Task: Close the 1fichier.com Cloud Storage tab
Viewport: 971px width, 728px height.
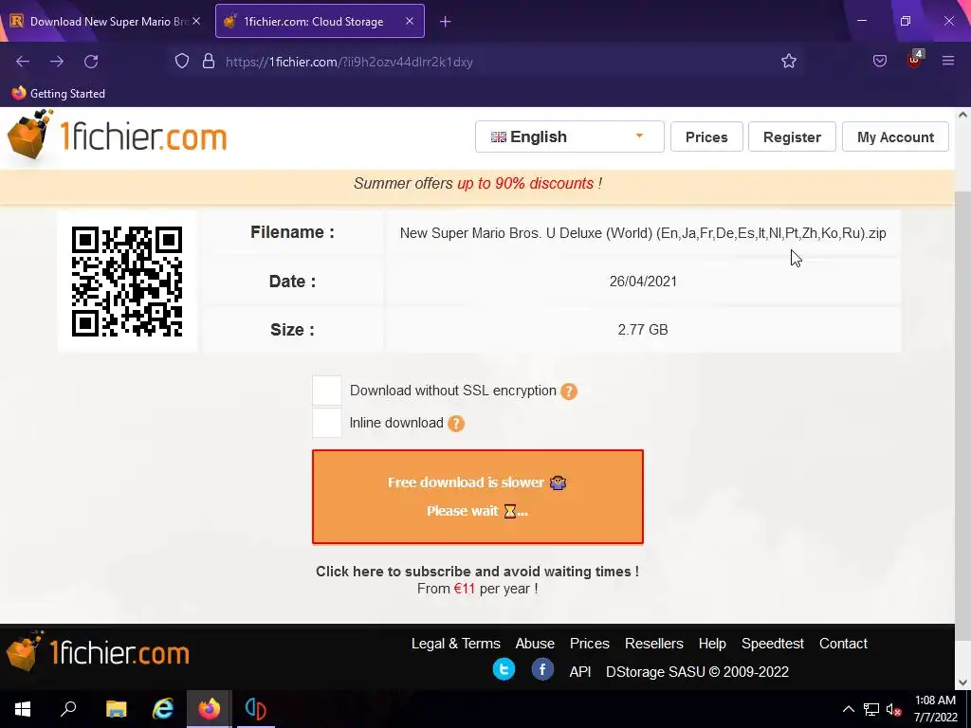Action: coord(410,21)
